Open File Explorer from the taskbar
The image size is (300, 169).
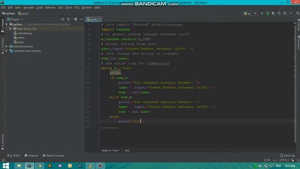click(19, 166)
